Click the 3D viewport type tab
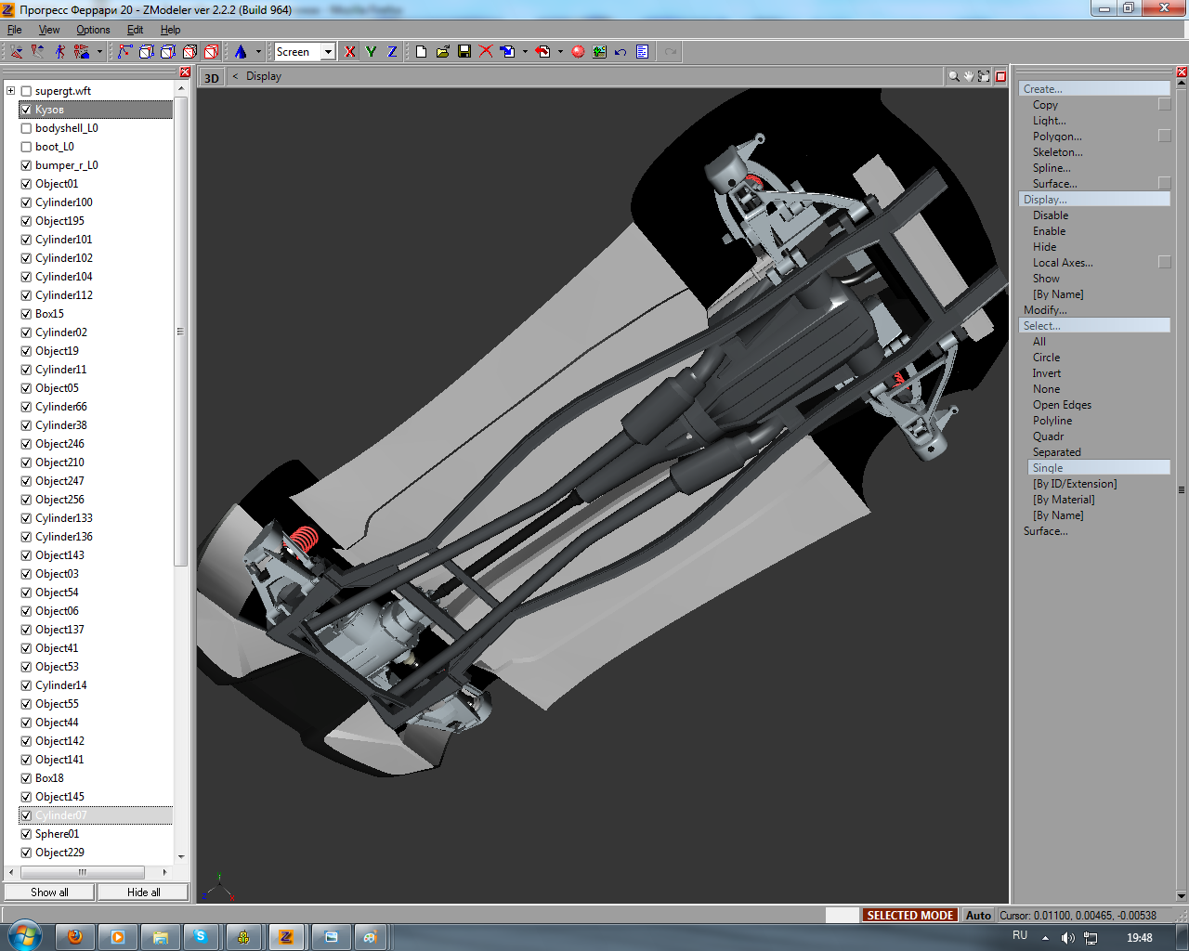 click(212, 77)
